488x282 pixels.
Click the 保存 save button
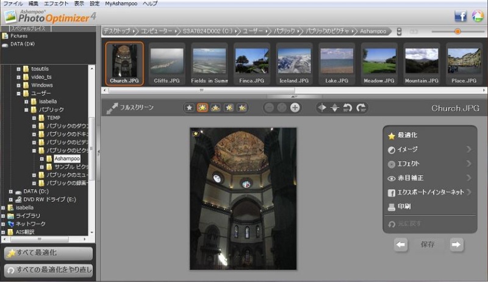tap(428, 244)
